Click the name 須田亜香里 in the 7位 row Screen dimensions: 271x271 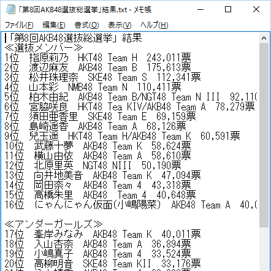[x=53, y=116]
